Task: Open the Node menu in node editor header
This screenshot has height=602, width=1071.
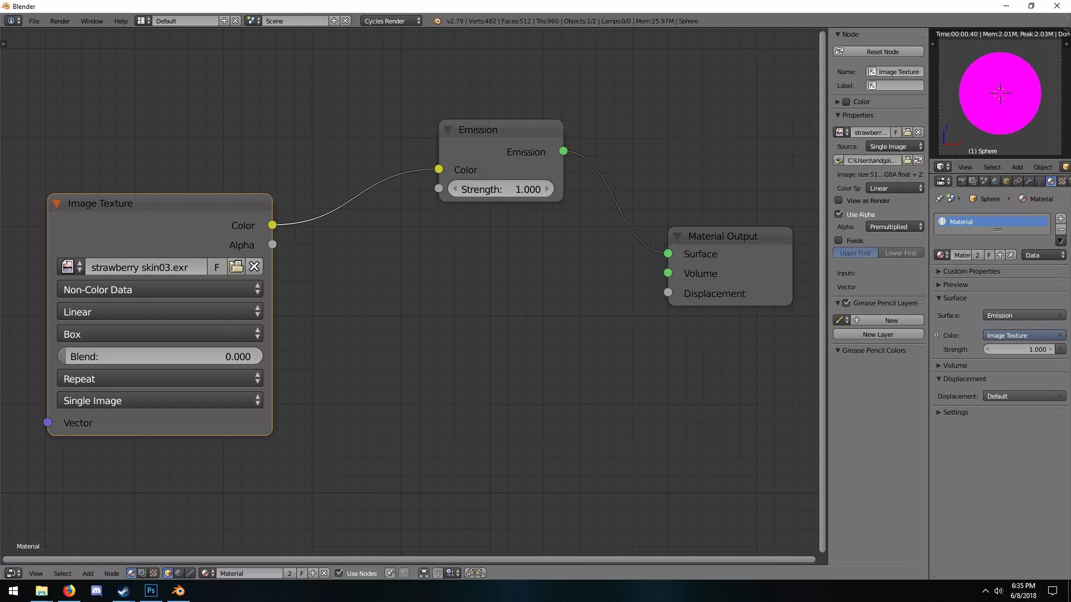Action: point(111,573)
